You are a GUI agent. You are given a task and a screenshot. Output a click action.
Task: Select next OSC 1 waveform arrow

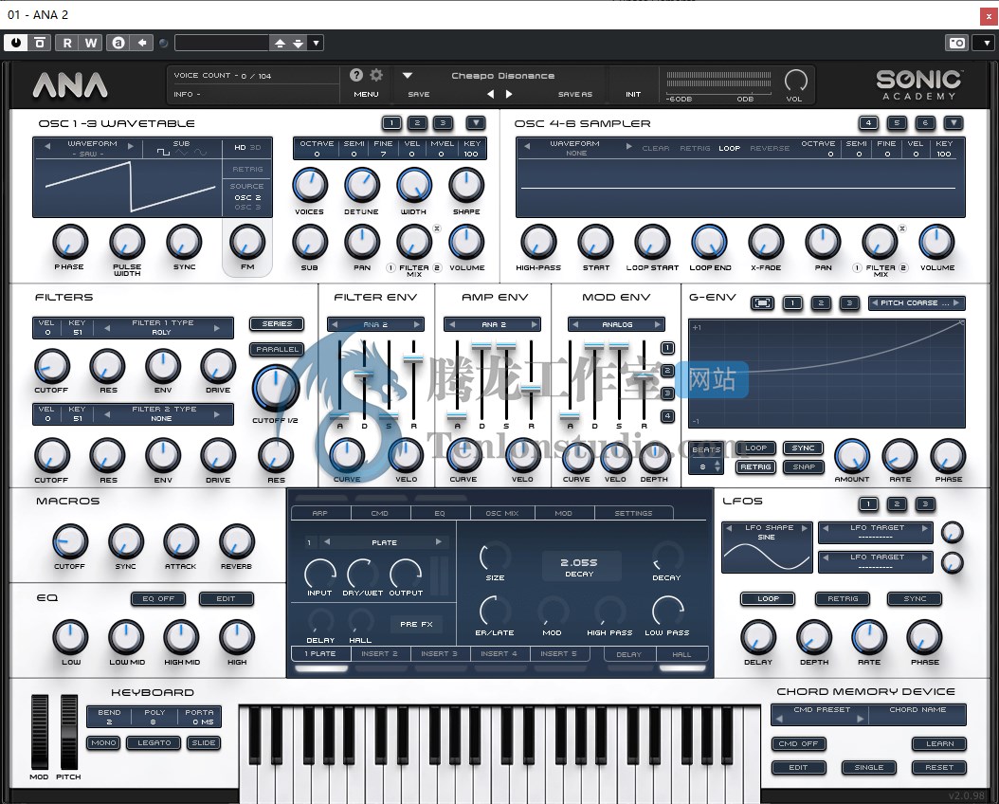[x=131, y=146]
